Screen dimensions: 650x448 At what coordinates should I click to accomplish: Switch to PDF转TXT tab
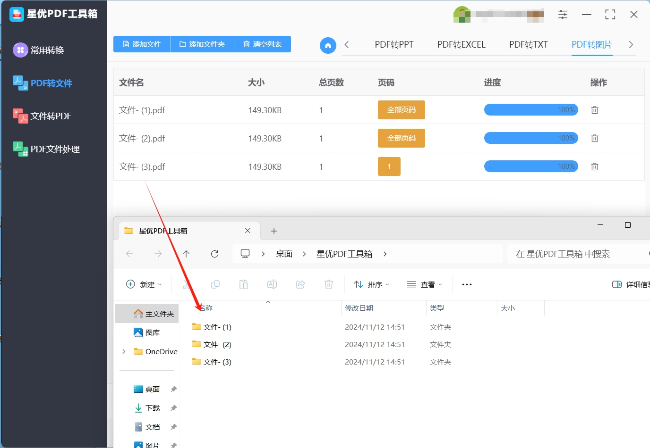pos(528,45)
